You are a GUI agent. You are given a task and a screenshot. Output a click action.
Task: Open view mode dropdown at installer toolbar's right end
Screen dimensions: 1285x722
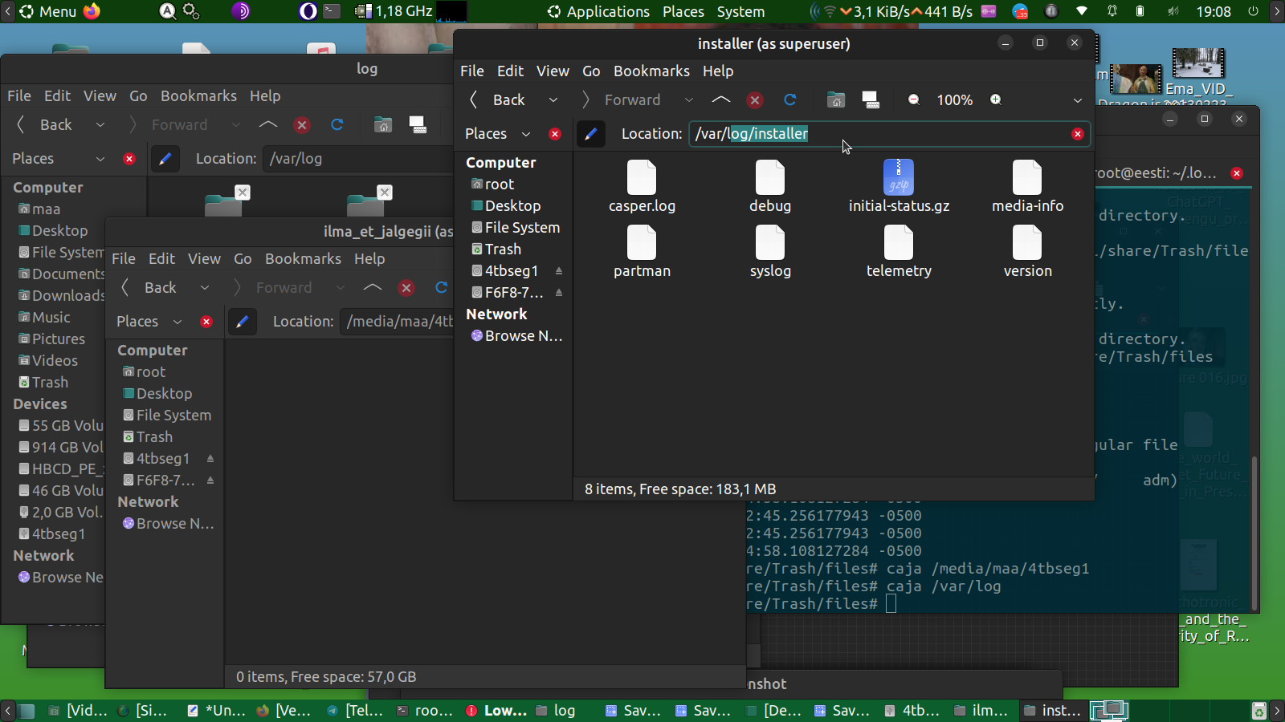1077,100
